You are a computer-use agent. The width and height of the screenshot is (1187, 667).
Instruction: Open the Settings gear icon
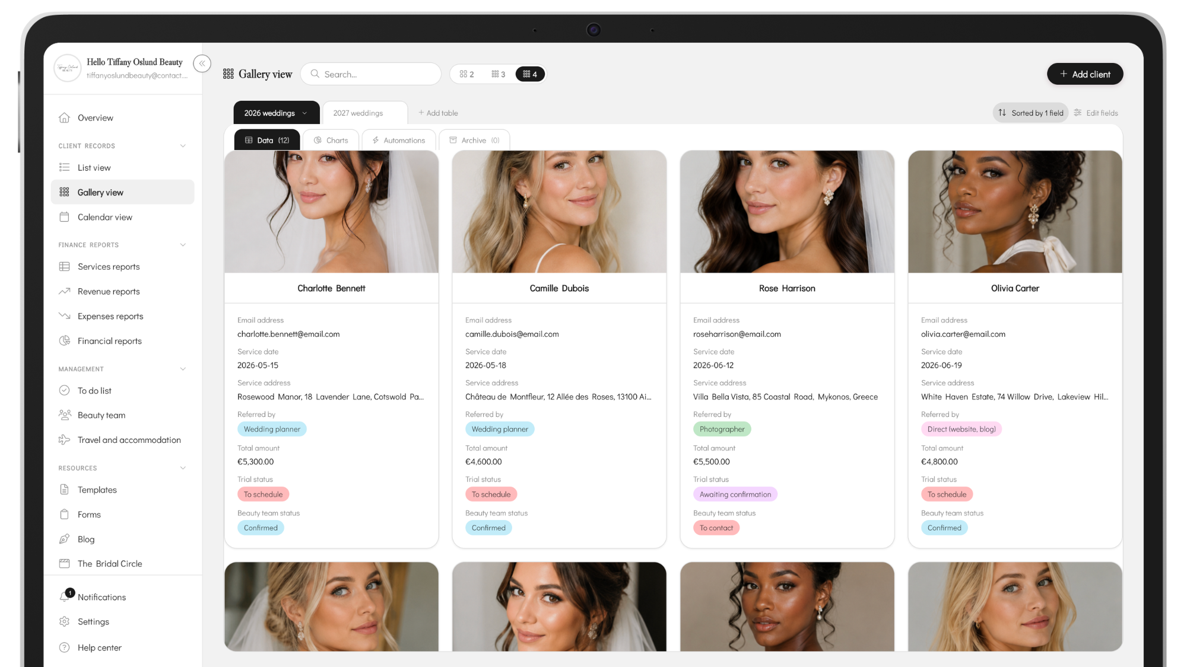tap(64, 621)
